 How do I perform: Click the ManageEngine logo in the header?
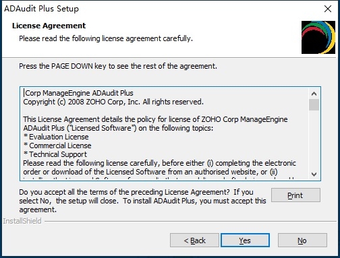point(318,37)
